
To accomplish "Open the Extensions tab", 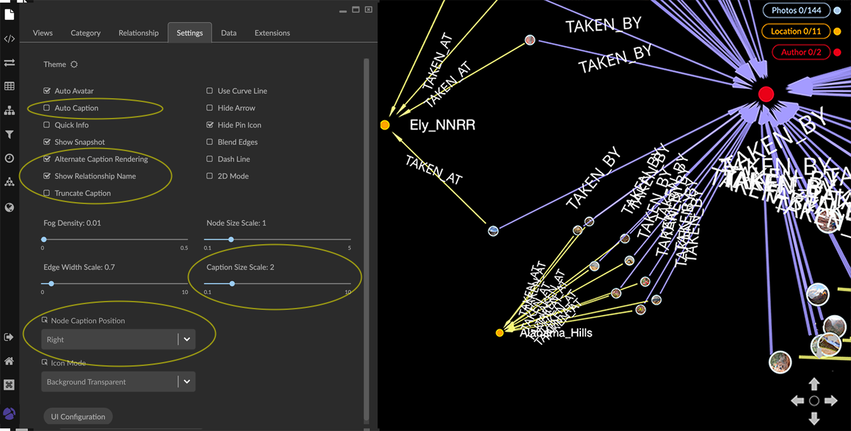I will [x=272, y=33].
